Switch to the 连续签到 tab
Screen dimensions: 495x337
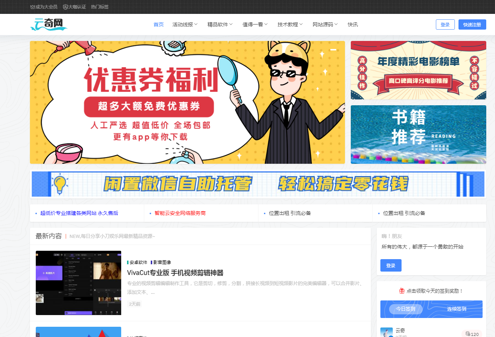tap(457, 309)
